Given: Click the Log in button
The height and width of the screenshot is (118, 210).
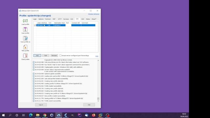Looking at the screenshot, I should 41,105.
